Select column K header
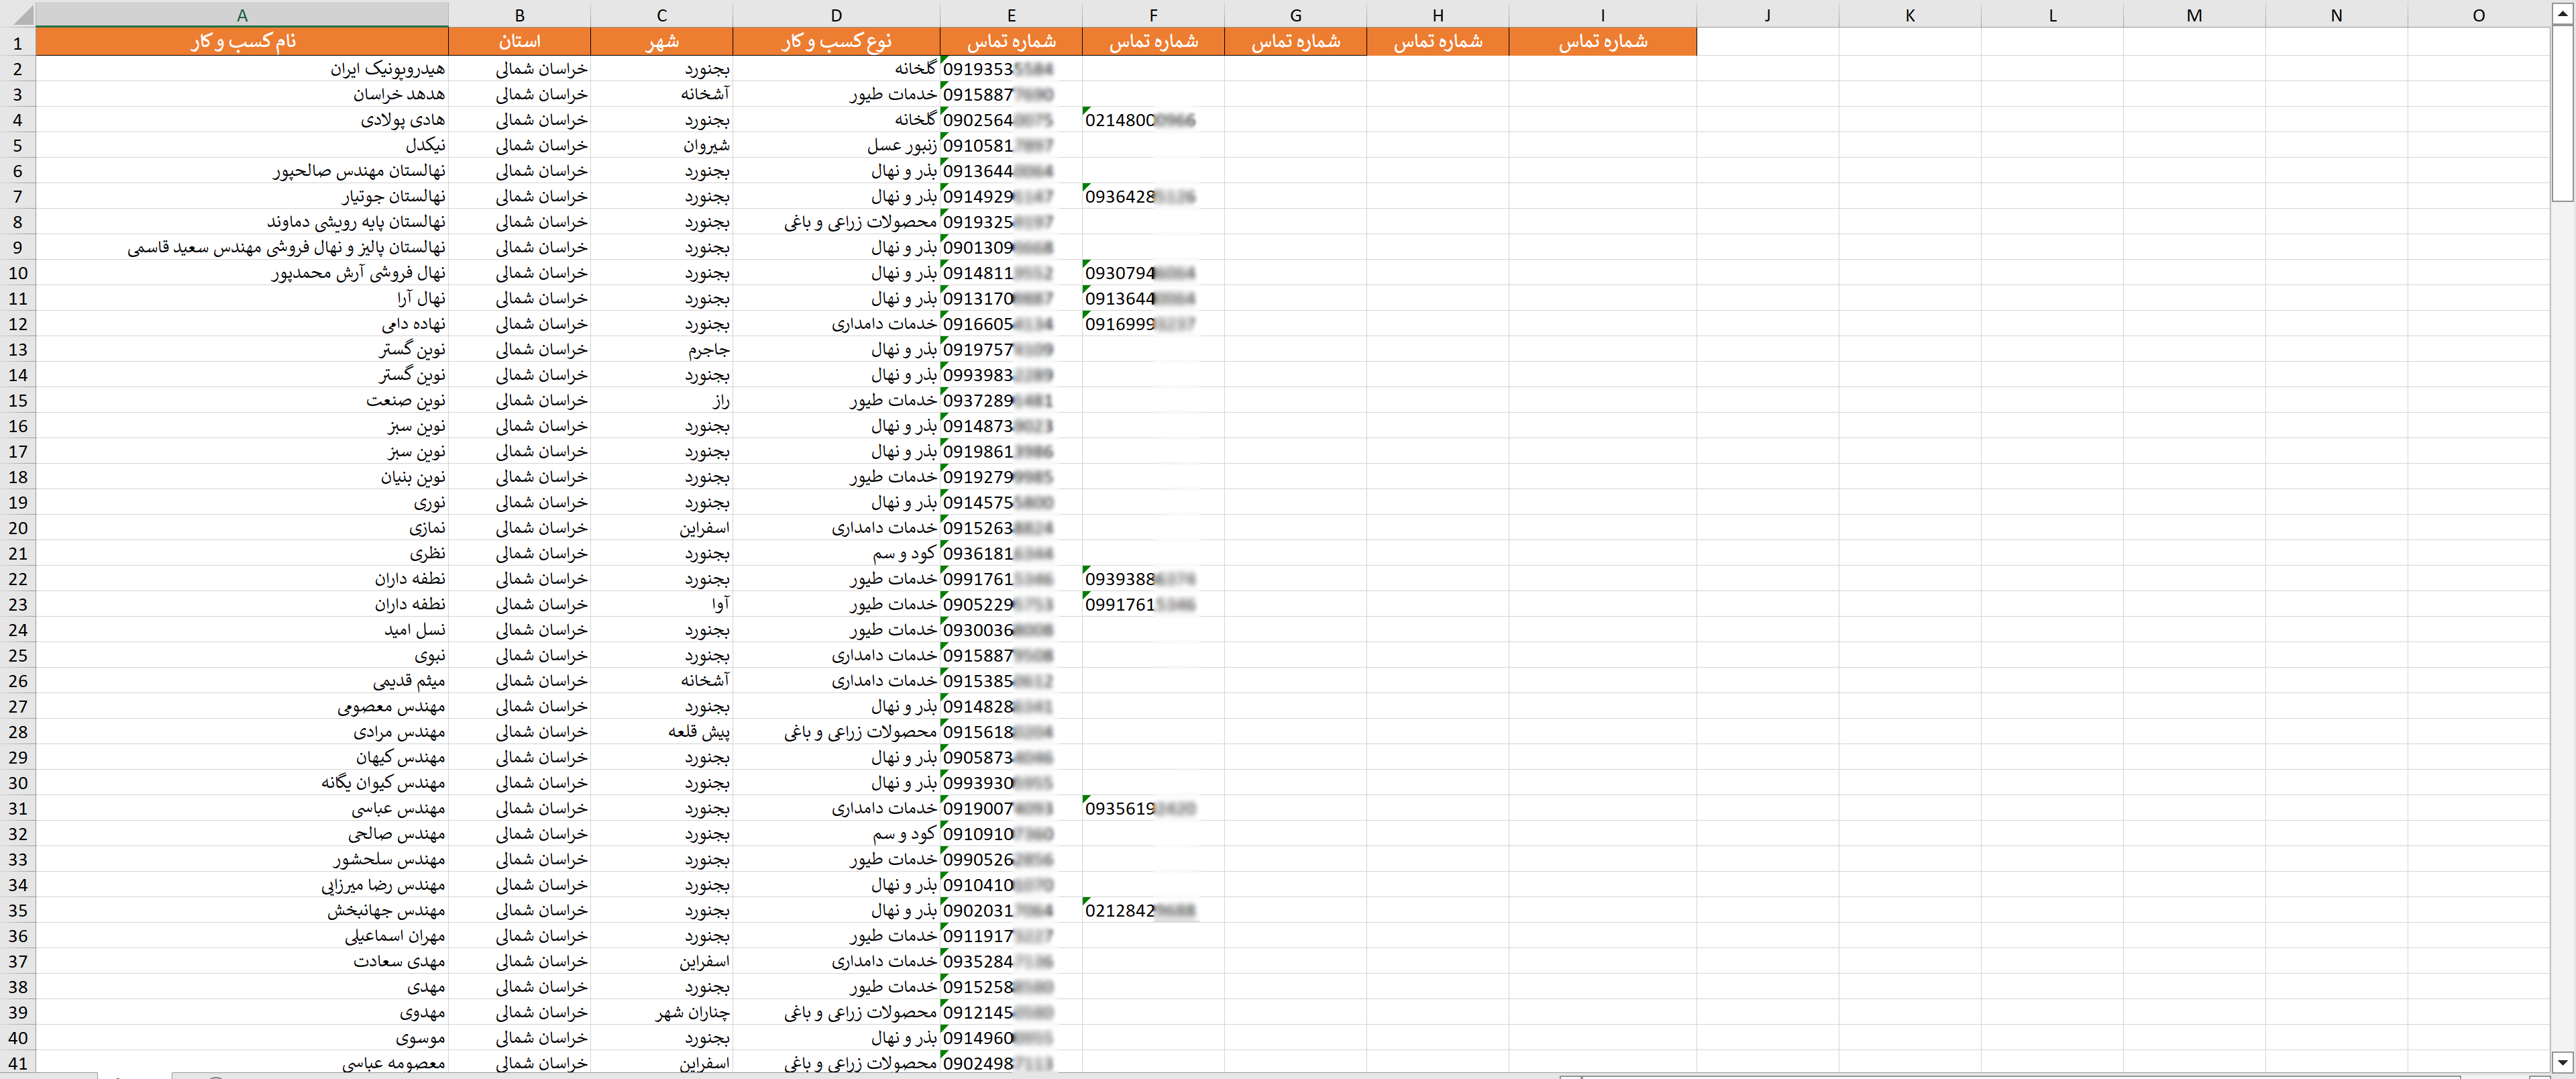This screenshot has width=2576, height=1079. point(1909,15)
